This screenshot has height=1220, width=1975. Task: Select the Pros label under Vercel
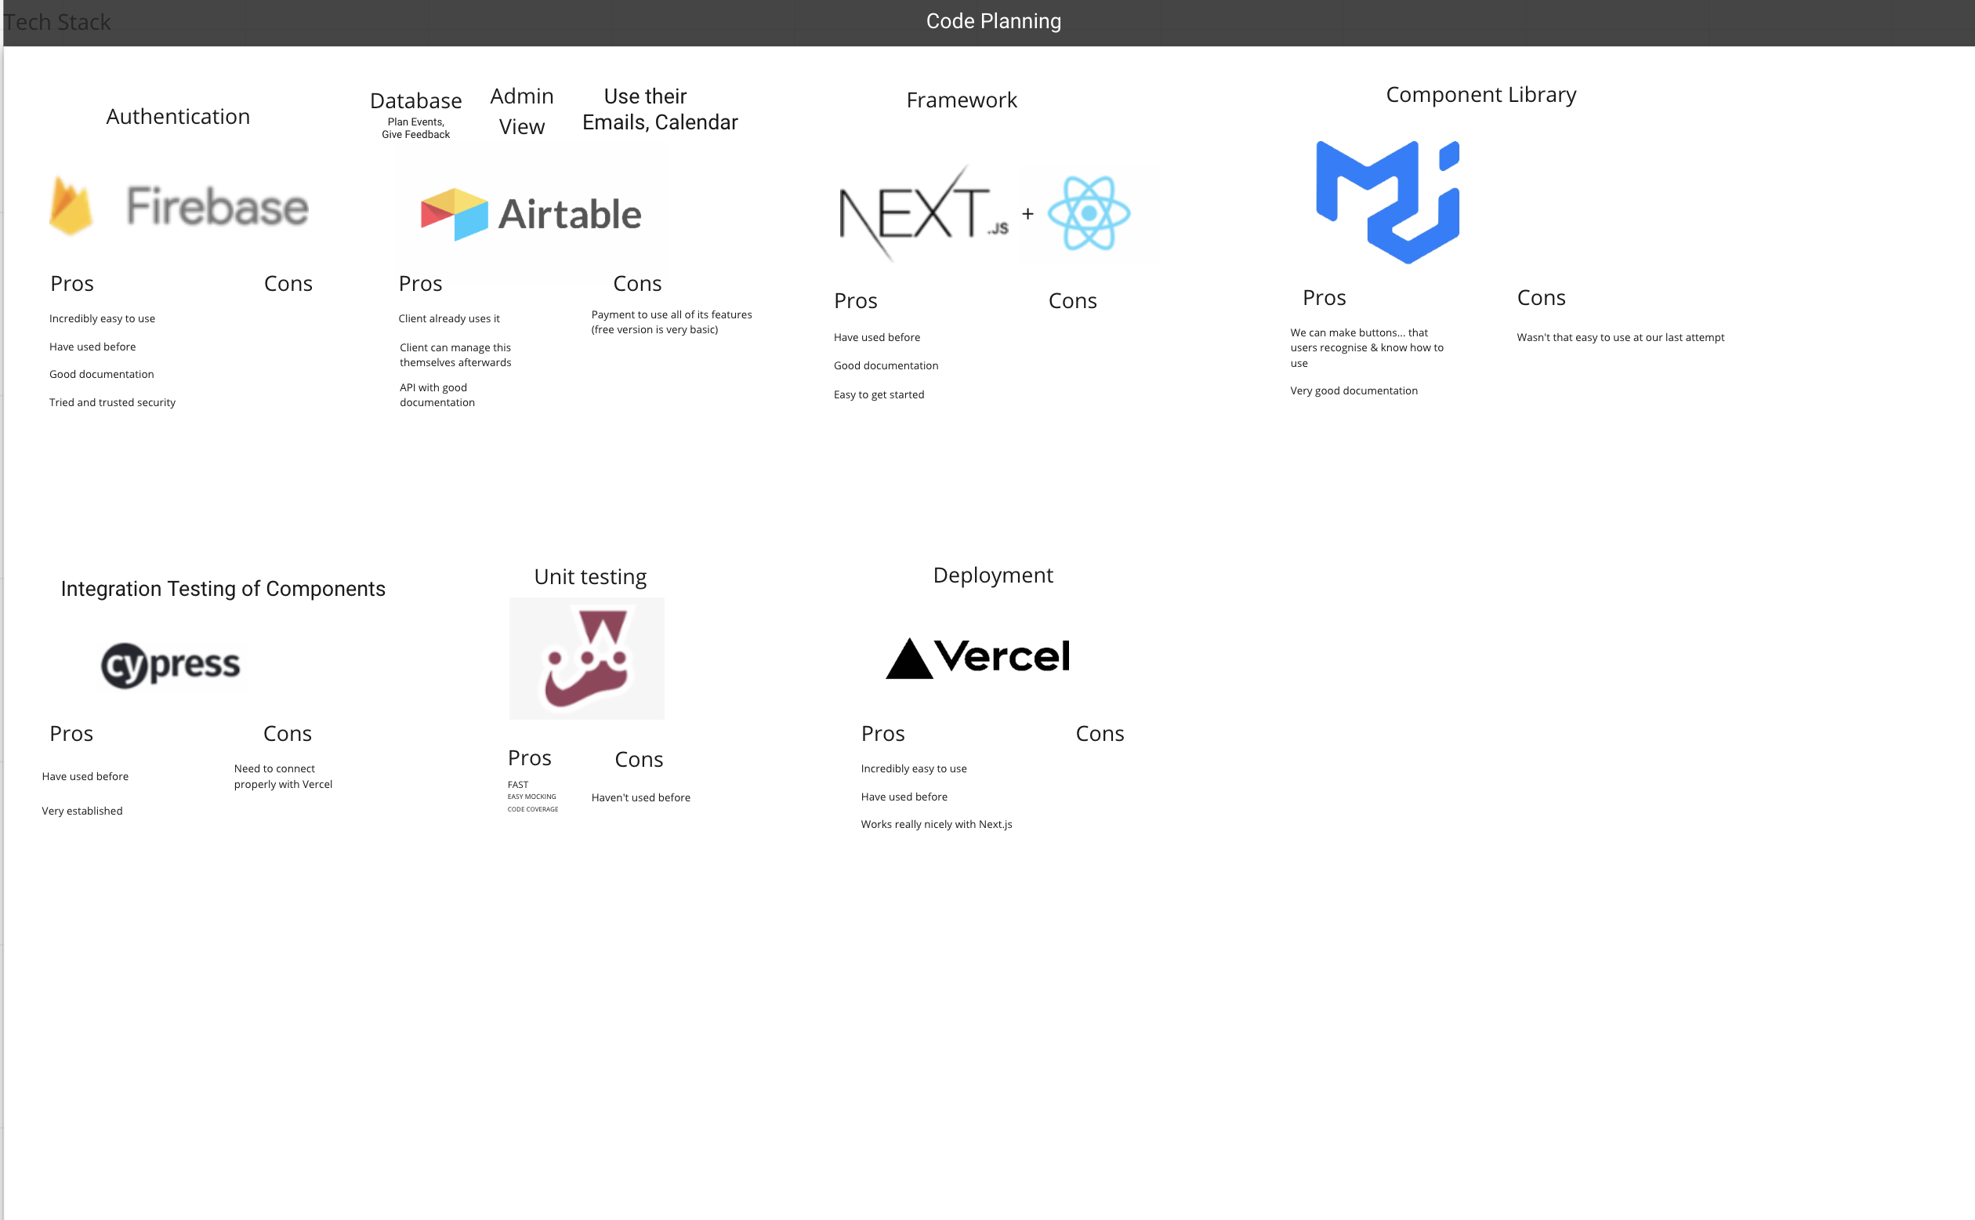(883, 733)
